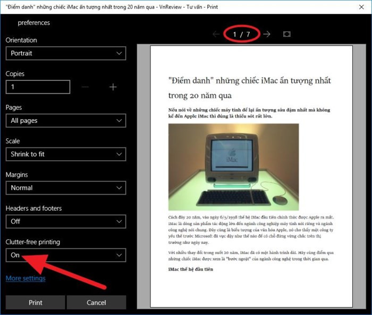Click the iMac photo in the print preview
The image size is (372, 315).
pyautogui.click(x=233, y=167)
